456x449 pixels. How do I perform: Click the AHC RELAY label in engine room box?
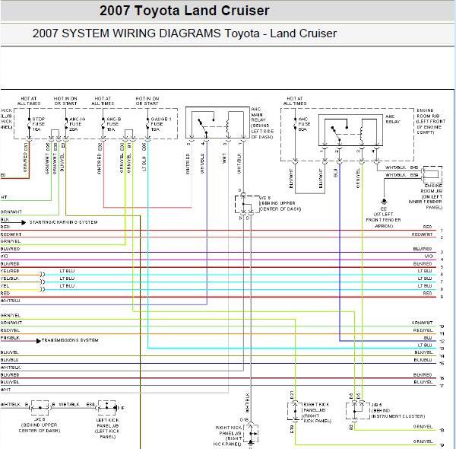pyautogui.click(x=393, y=119)
